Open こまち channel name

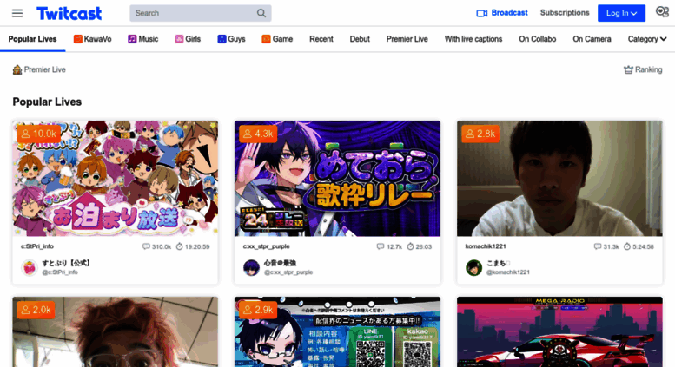(498, 263)
